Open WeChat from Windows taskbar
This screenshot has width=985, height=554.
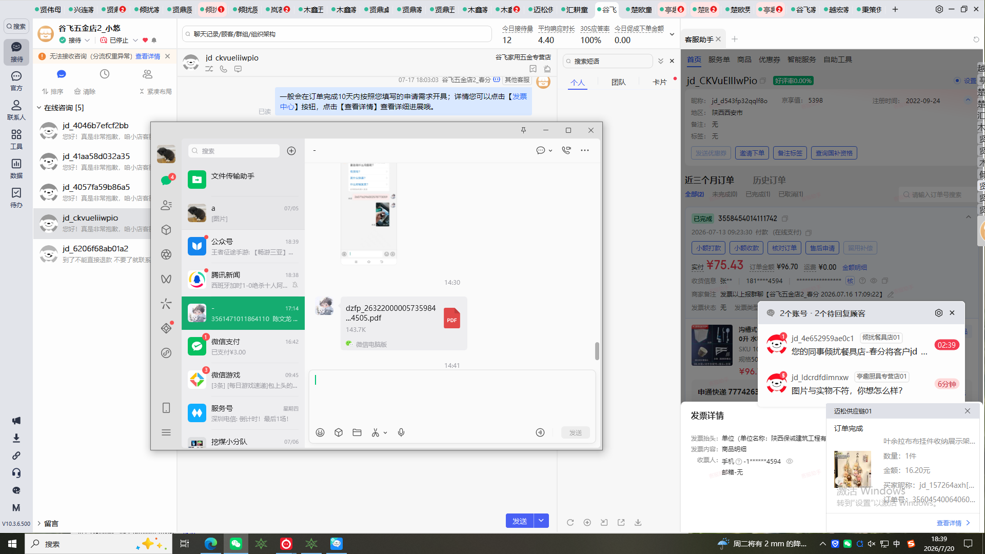(x=235, y=544)
